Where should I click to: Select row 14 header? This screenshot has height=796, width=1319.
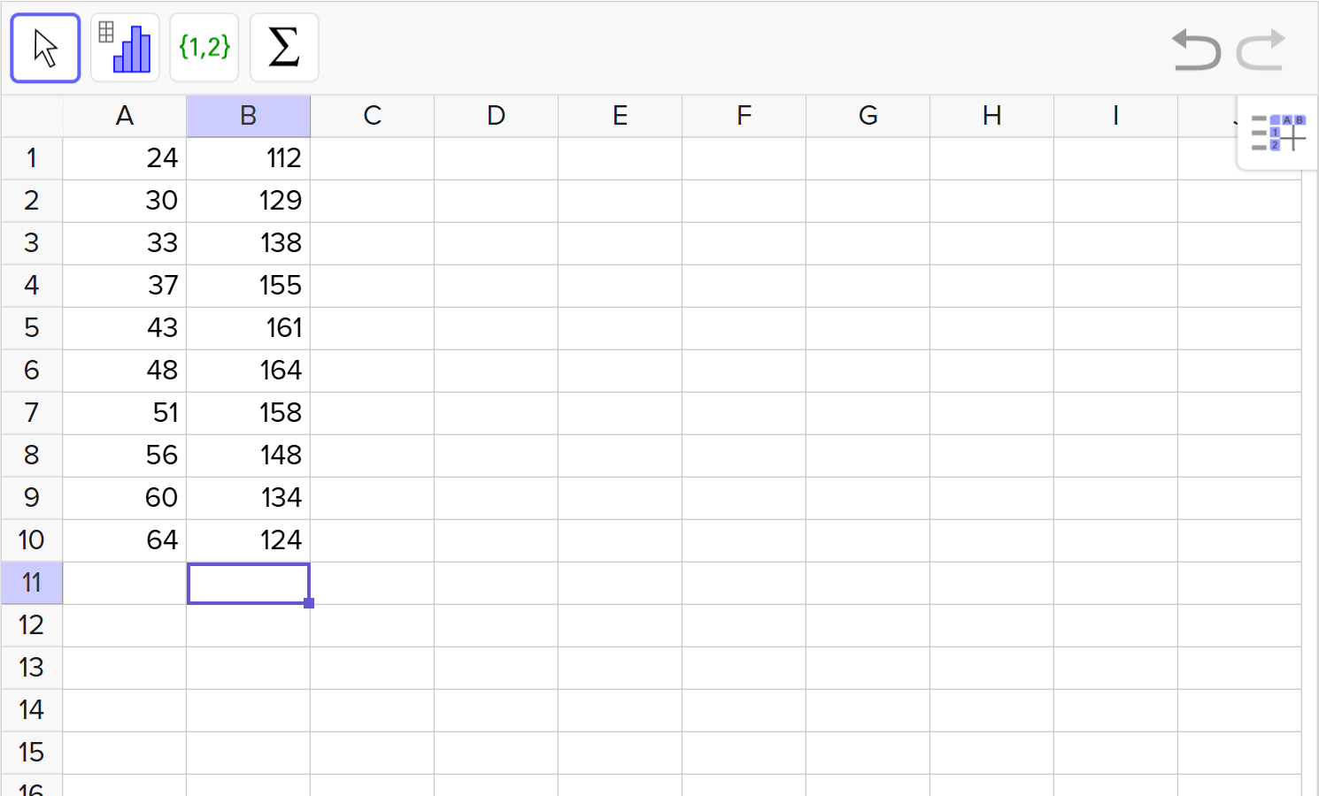pyautogui.click(x=32, y=710)
